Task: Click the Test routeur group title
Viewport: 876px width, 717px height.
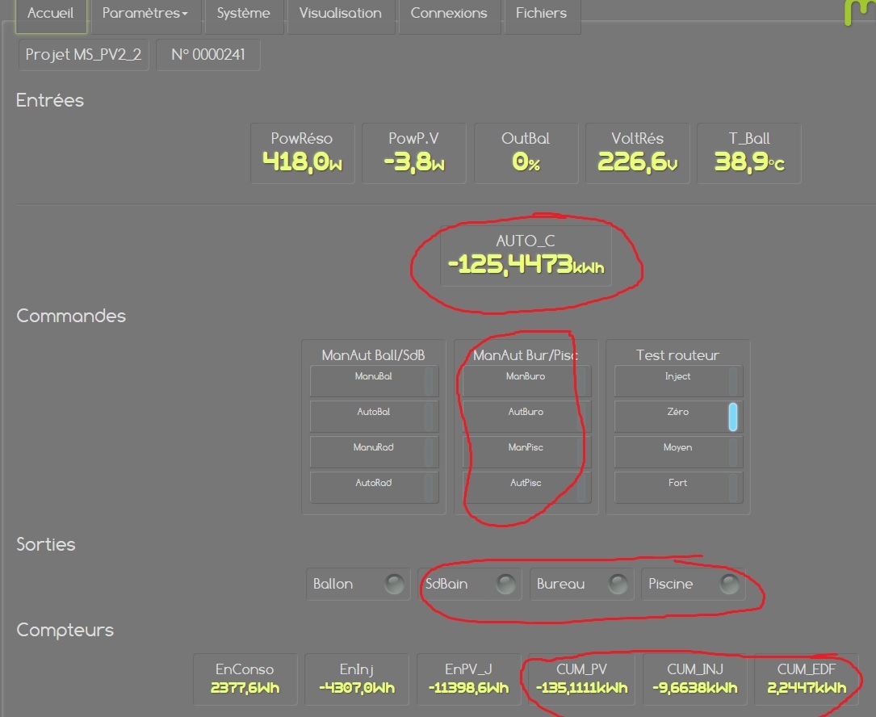Action: point(677,355)
